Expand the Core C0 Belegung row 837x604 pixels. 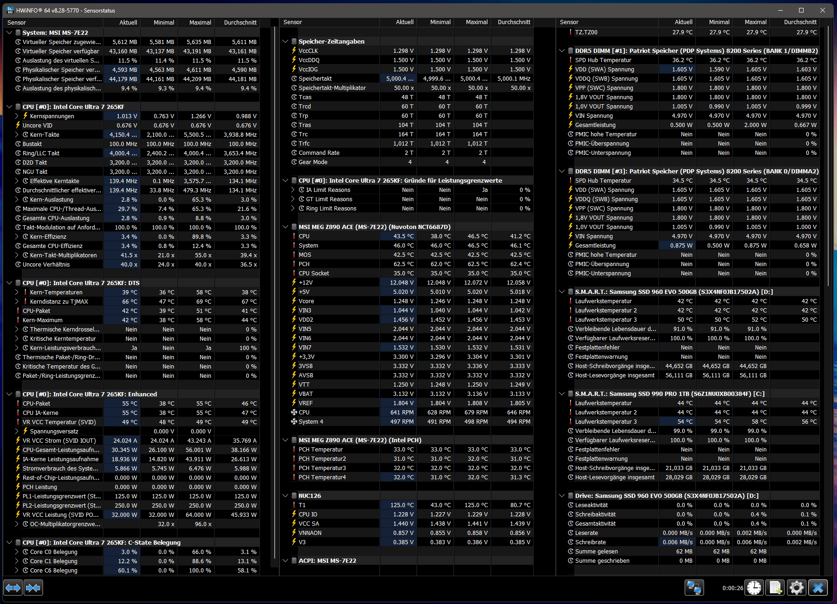pyautogui.click(x=17, y=552)
